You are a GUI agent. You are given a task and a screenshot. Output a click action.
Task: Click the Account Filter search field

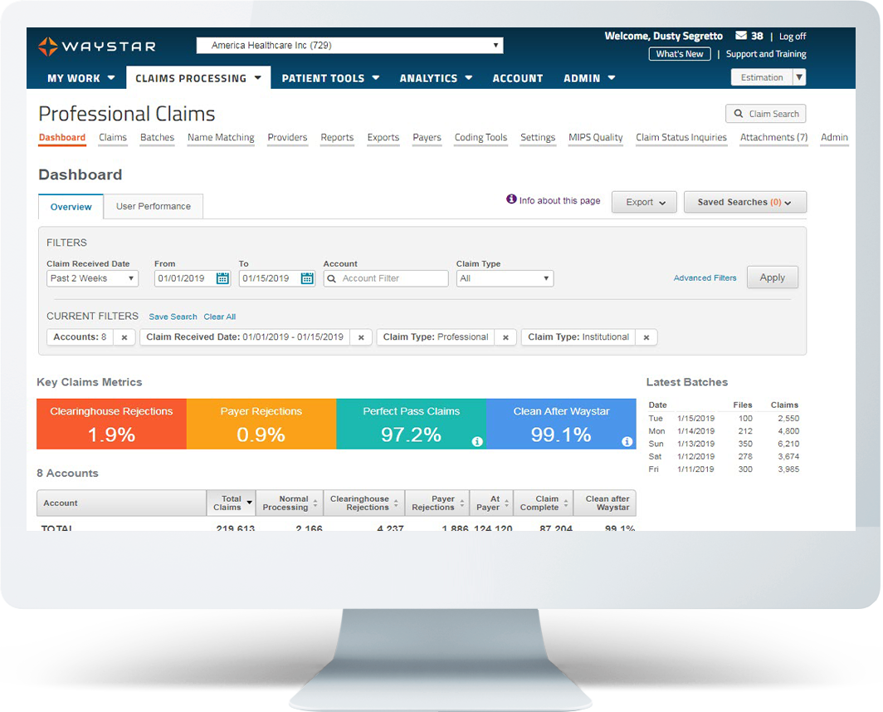point(386,278)
